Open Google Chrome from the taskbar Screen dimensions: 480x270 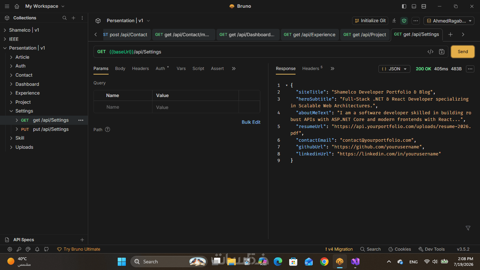(324, 262)
